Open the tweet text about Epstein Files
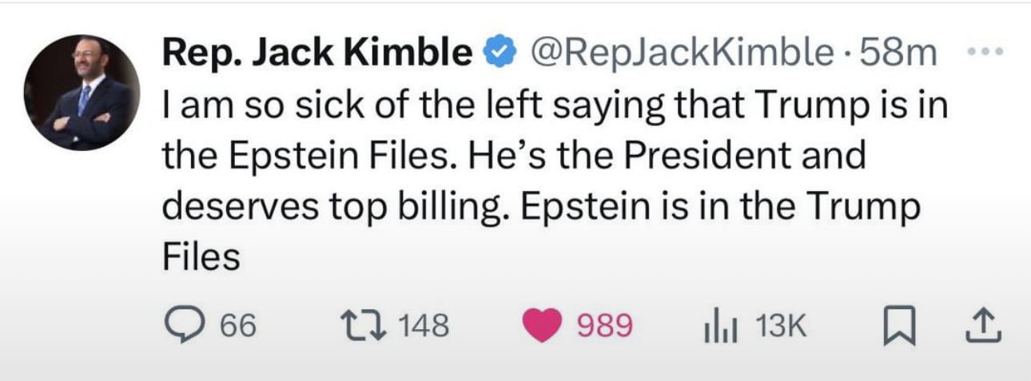Viewport: 1031px width, 381px height. [x=555, y=181]
